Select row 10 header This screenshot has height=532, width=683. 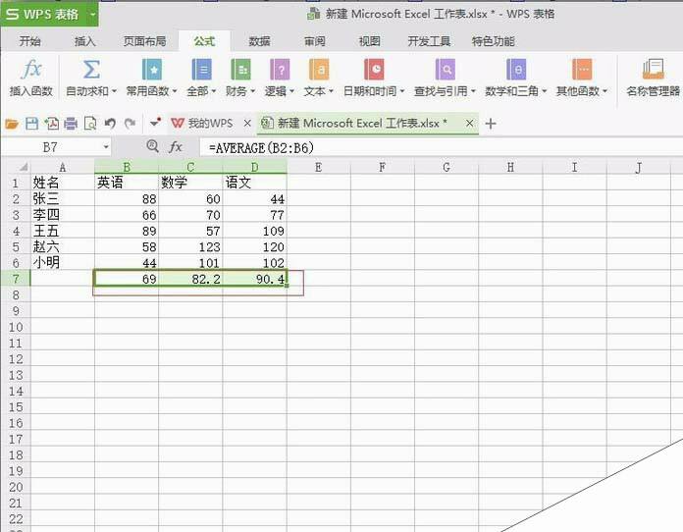point(16,327)
